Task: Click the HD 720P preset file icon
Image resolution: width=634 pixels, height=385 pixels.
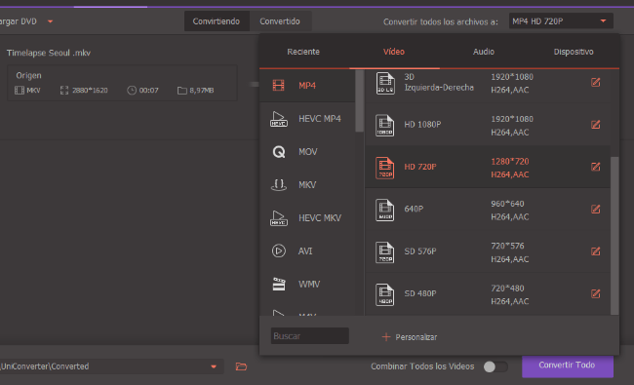Action: pyautogui.click(x=384, y=168)
